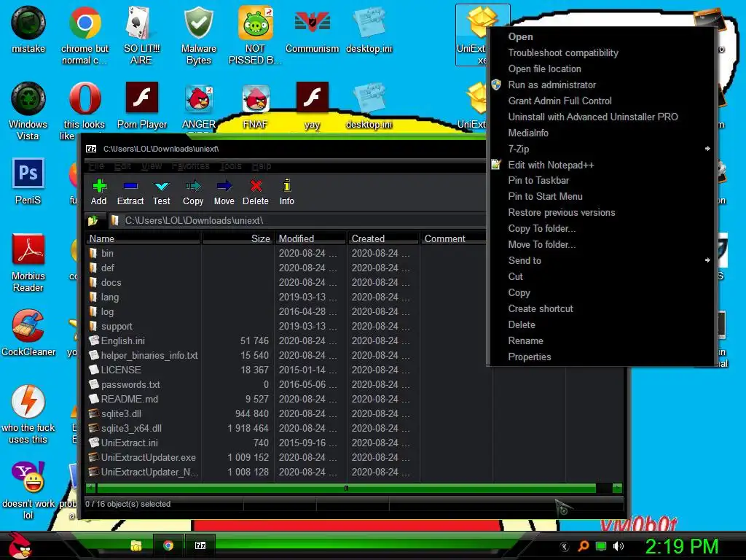Click the 2:19 PM taskbar clock
Screen dimensions: 746x560
682,546
